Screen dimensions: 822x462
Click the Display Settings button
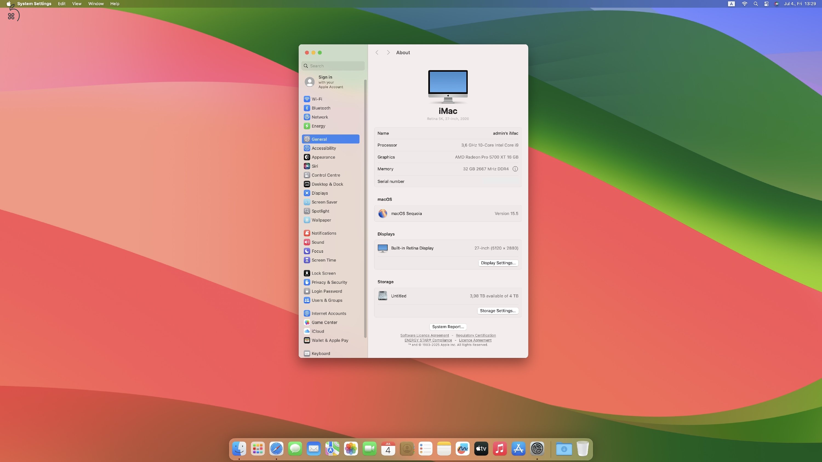point(498,263)
